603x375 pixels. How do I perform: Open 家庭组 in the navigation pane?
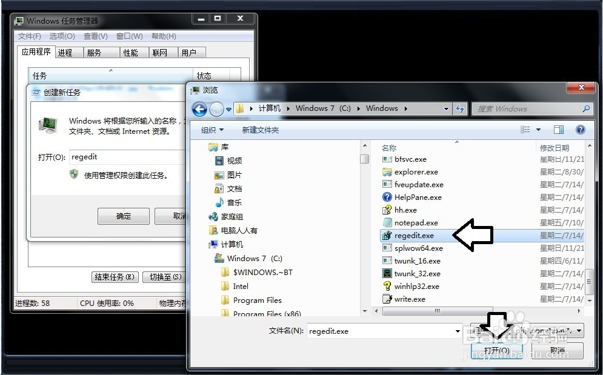pyautogui.click(x=225, y=216)
